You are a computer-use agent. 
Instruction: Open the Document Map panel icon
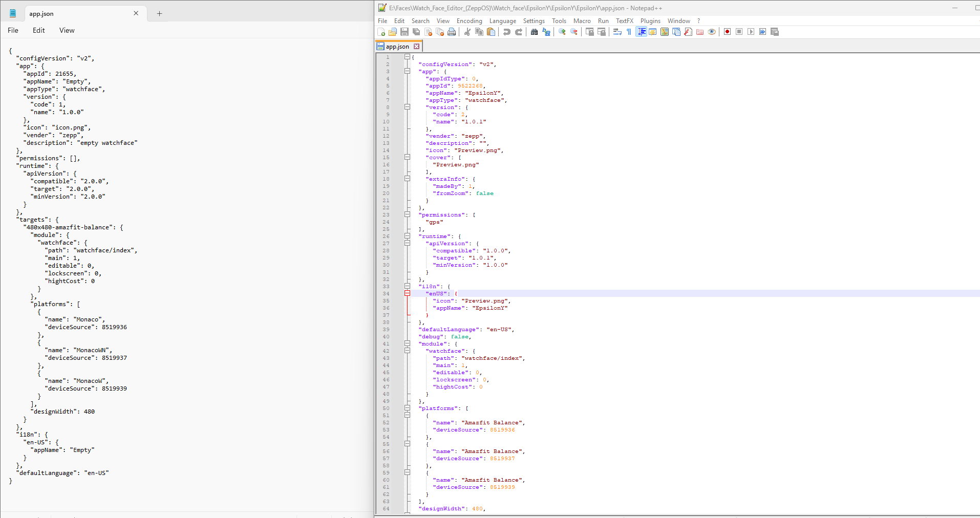pos(665,32)
